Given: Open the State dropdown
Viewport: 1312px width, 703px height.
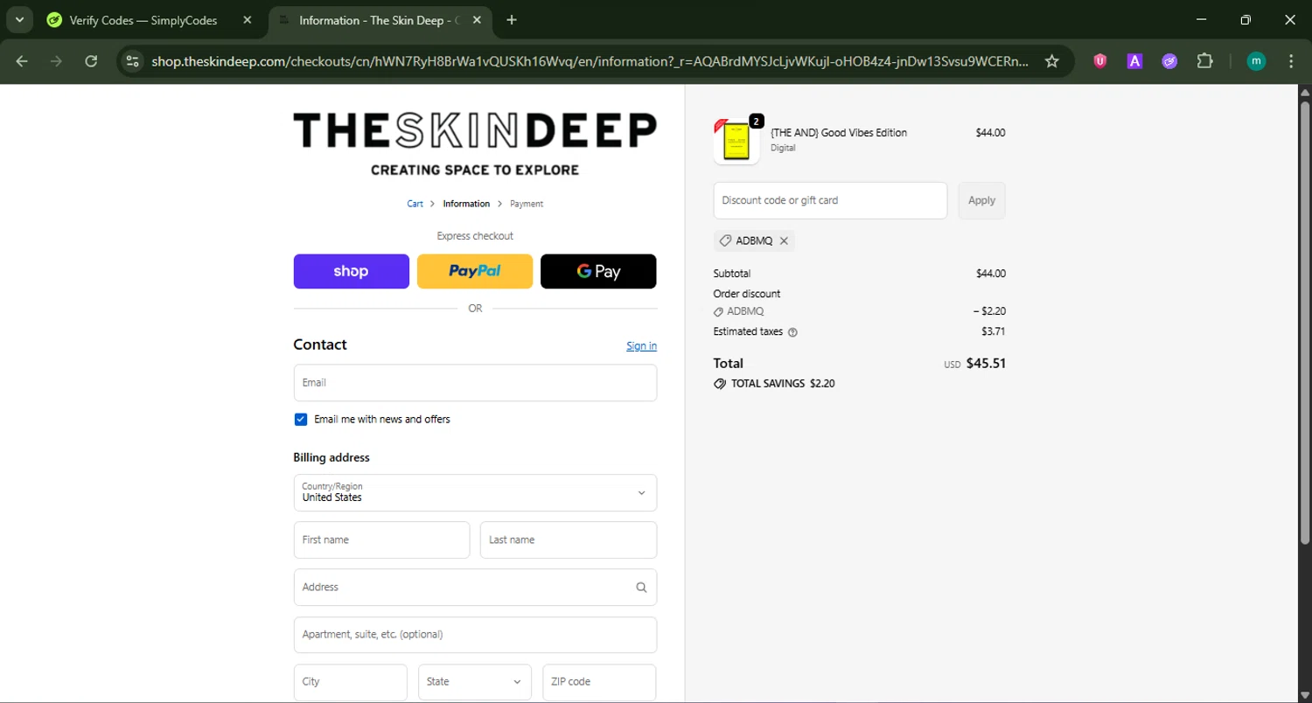Looking at the screenshot, I should 475,682.
